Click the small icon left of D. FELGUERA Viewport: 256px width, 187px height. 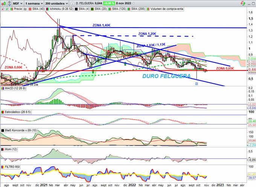[x=73, y=3]
